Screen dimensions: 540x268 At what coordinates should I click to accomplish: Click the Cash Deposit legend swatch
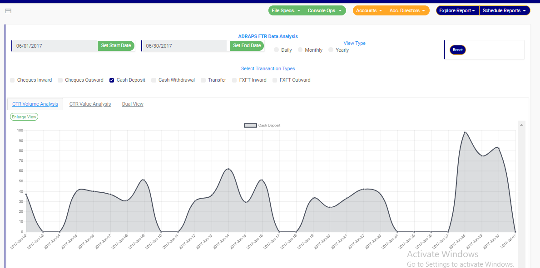point(250,125)
